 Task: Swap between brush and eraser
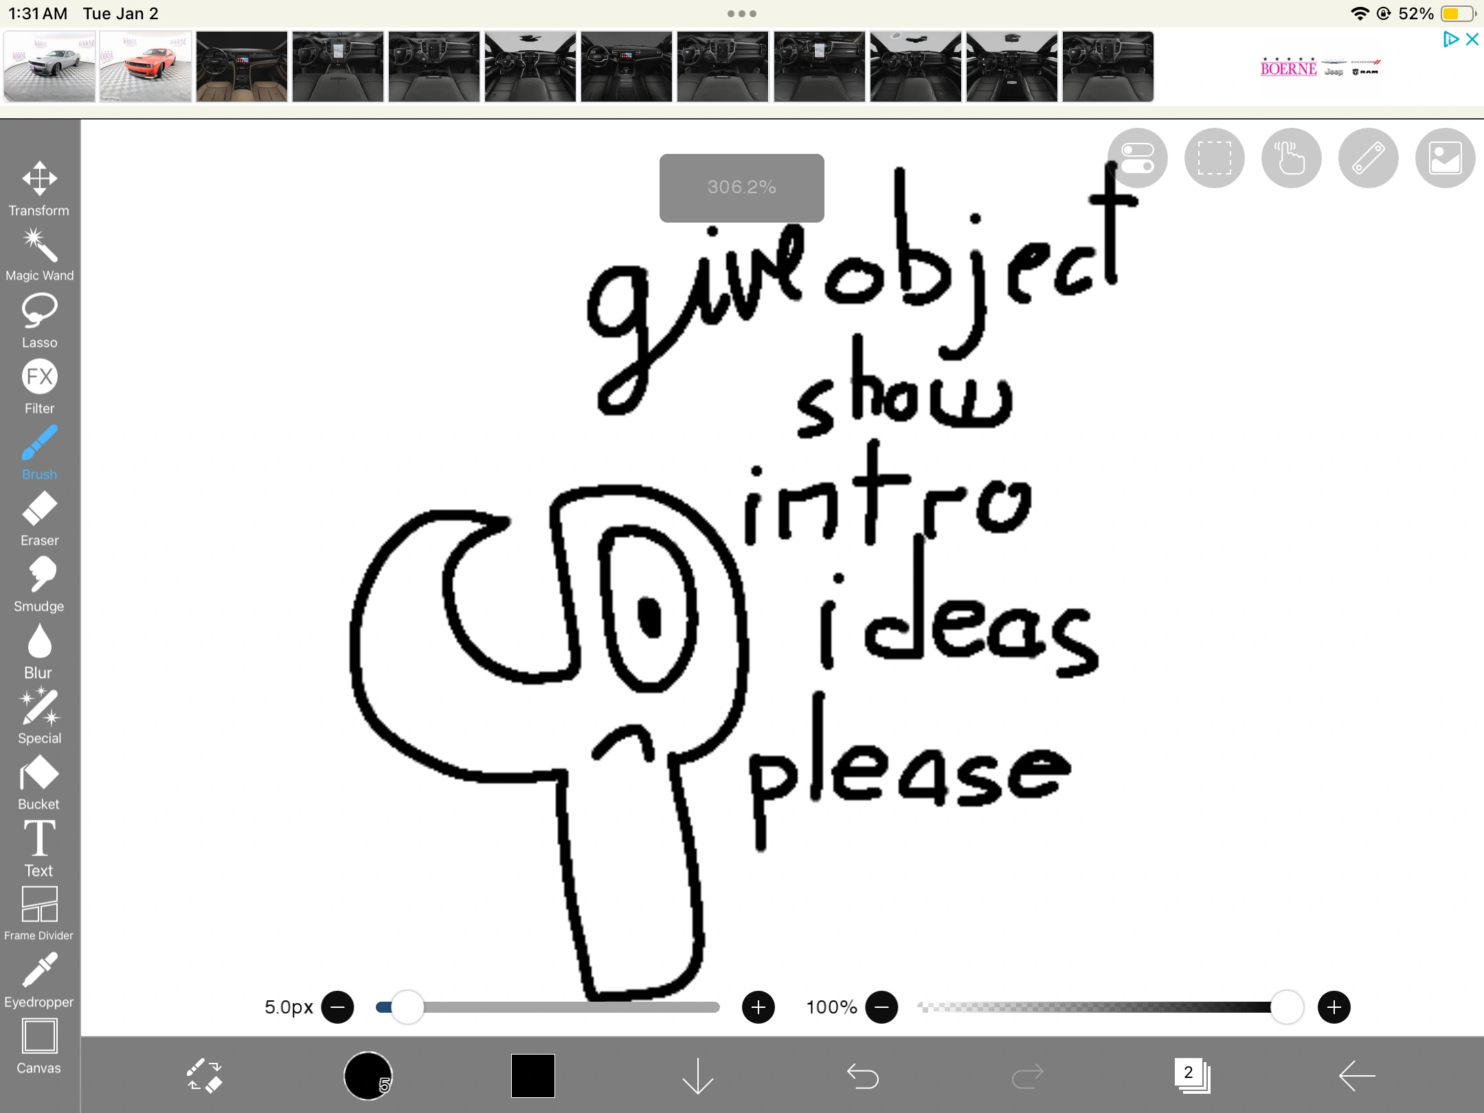(204, 1075)
